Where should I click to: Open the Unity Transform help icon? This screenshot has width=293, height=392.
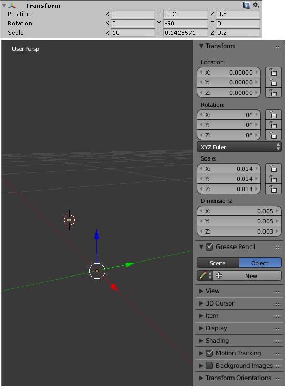(x=246, y=5)
